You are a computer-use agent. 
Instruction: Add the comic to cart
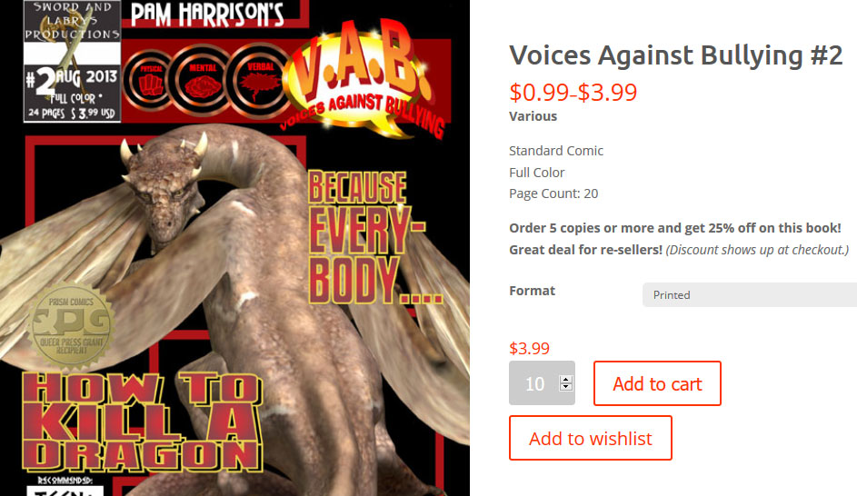pyautogui.click(x=657, y=383)
